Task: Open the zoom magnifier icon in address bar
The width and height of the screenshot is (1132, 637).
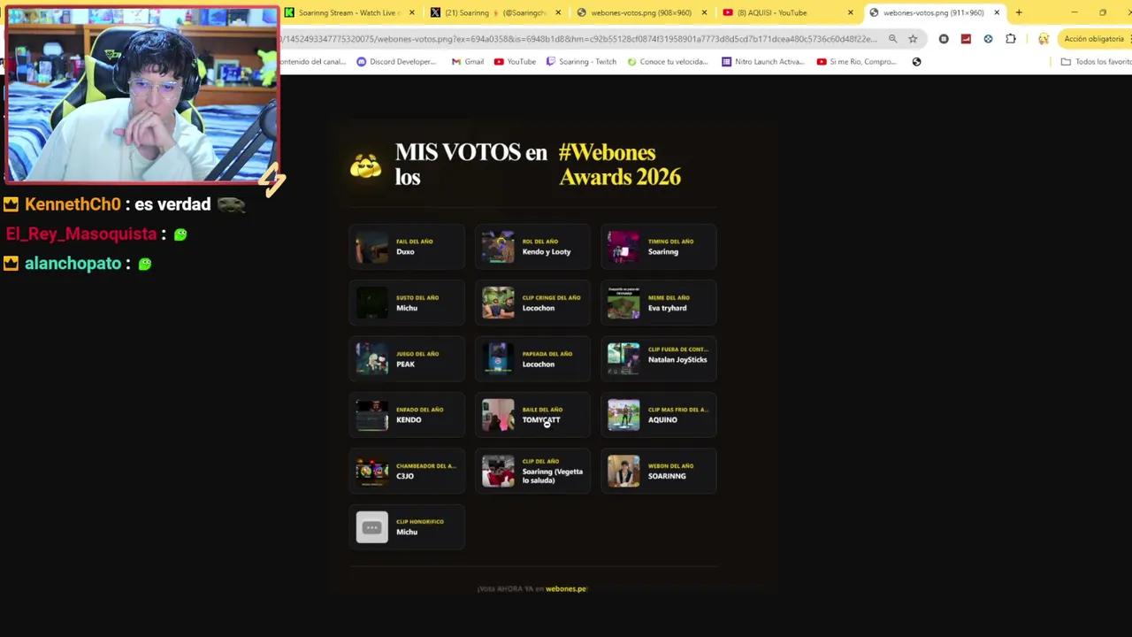Action: [892, 39]
